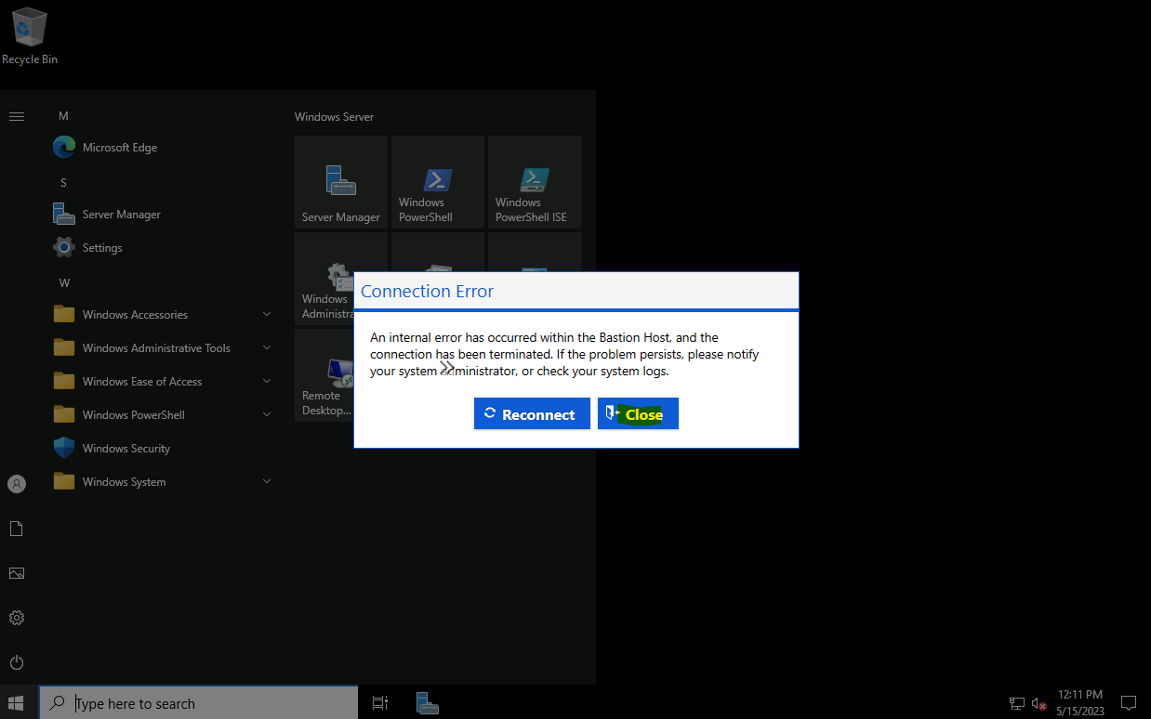The image size is (1151, 719).
Task: Click the letter M group header
Action: (63, 115)
